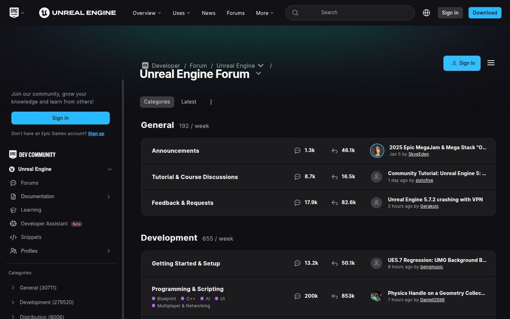Expand General (30711) category
Image resolution: width=510 pixels, height=319 pixels.
[x=13, y=287]
